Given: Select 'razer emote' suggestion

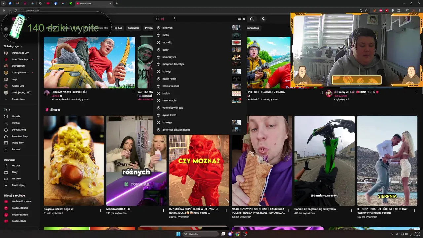Looking at the screenshot, I should pos(200,100).
